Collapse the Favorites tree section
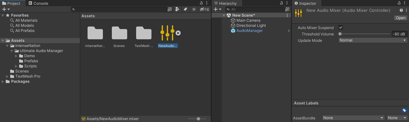The image size is (409, 122). click(x=3, y=15)
